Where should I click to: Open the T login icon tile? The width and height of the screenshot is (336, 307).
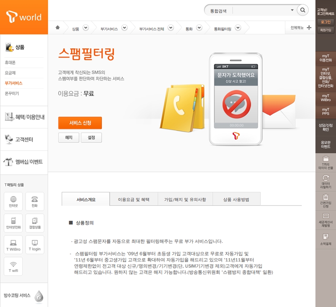pyautogui.click(x=35, y=245)
